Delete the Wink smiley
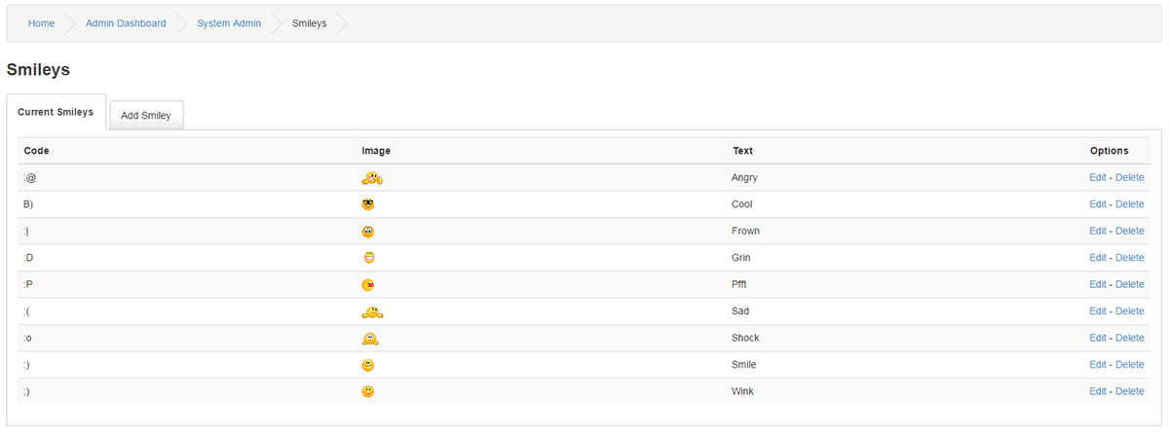The width and height of the screenshot is (1169, 434). (1130, 391)
